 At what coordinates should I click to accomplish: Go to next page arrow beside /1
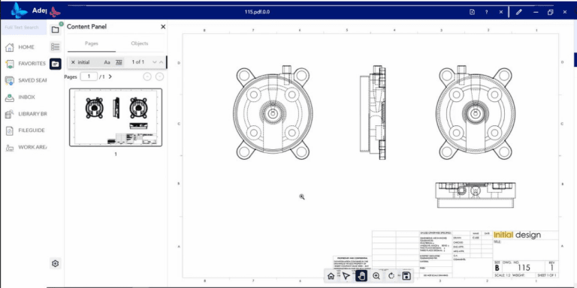[x=110, y=76]
